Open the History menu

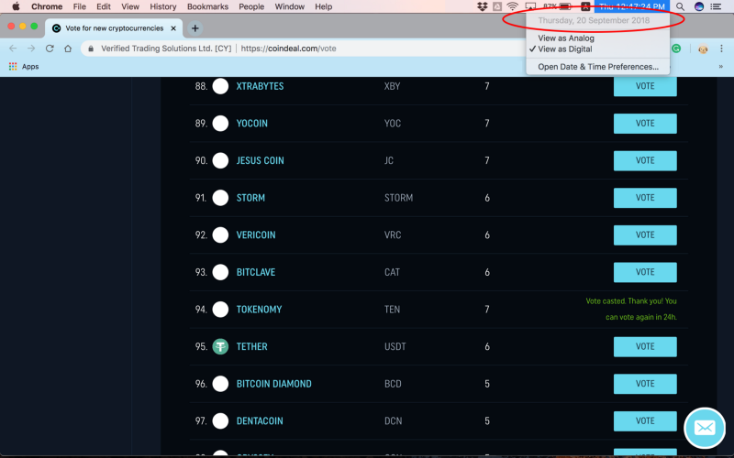(163, 6)
